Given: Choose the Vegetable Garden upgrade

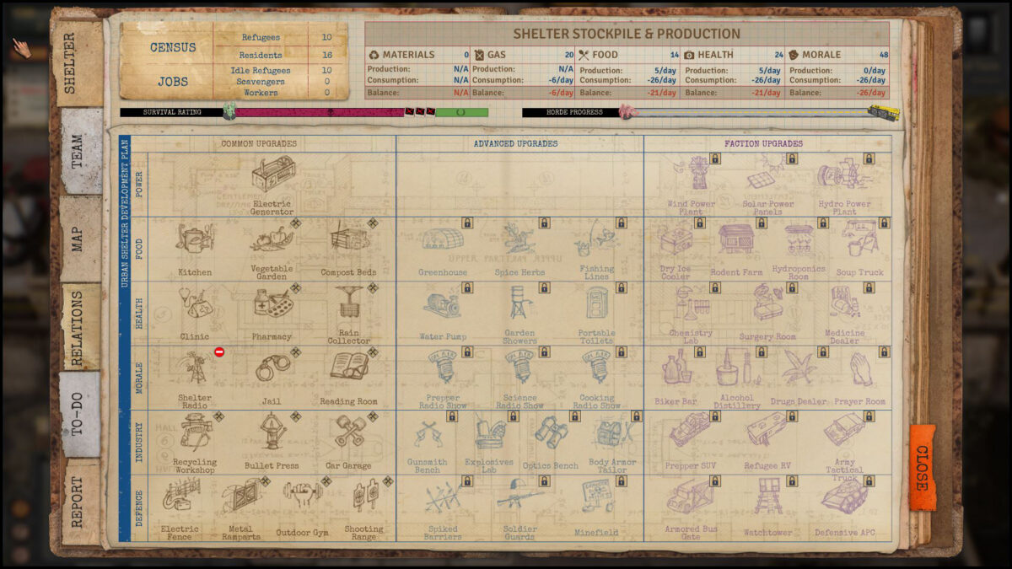Looking at the screenshot, I should tap(272, 240).
